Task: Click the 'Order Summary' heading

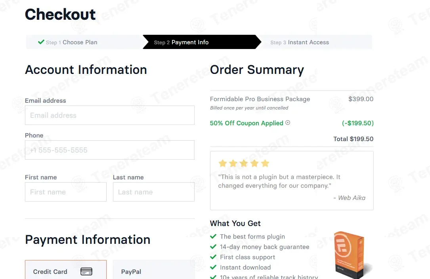Action: [257, 70]
